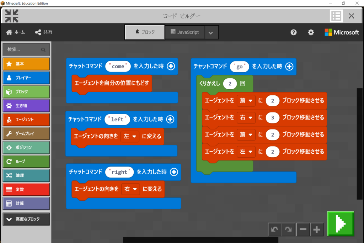Click the redo arrow button
Screen dimensions: 364x243
coord(288,230)
